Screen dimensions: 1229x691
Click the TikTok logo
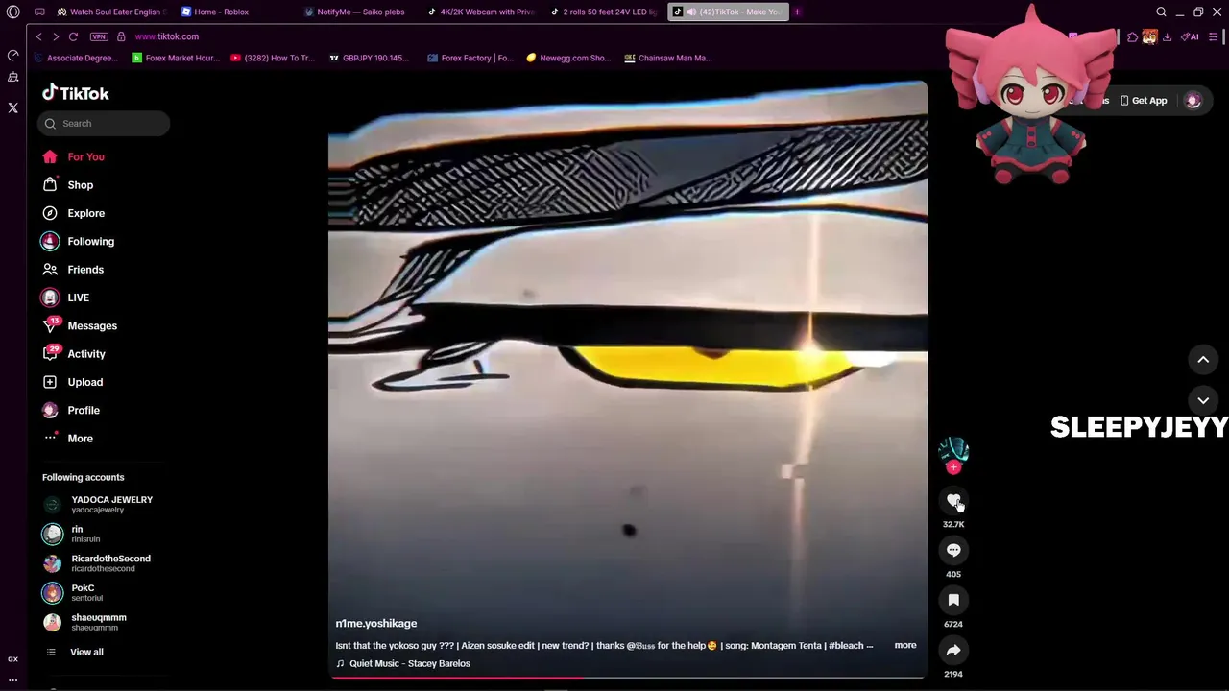coord(76,93)
